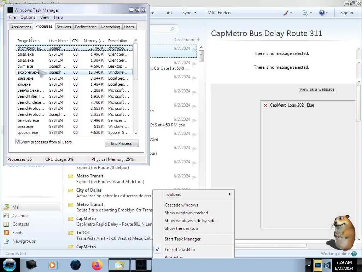Click the network monitor tray icon
Viewport: 362px width, 272px height.
pos(318,265)
